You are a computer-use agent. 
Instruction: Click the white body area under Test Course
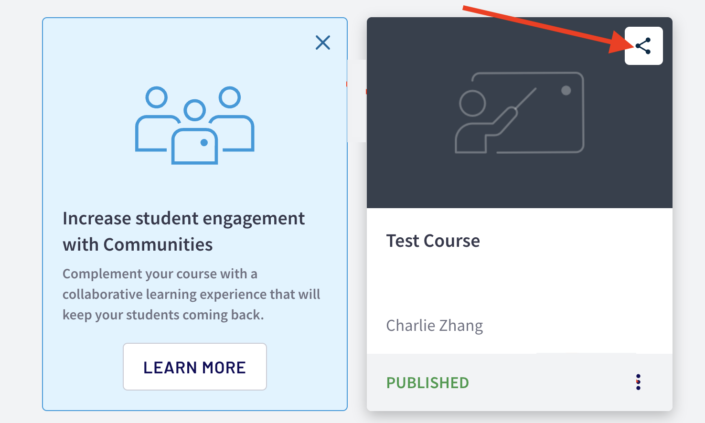(x=520, y=281)
